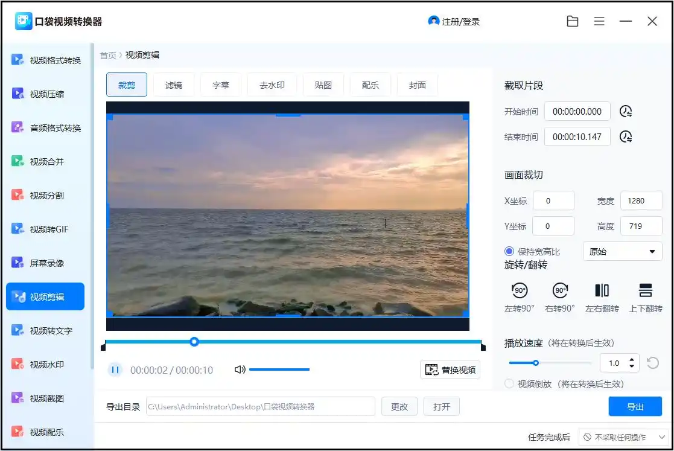Click the 导出 export button
674x451 pixels.
tap(635, 407)
